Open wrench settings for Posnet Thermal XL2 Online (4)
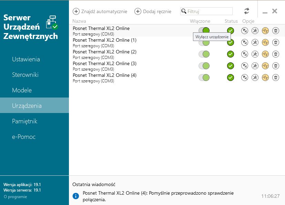285x205 pixels. [x=255, y=78]
